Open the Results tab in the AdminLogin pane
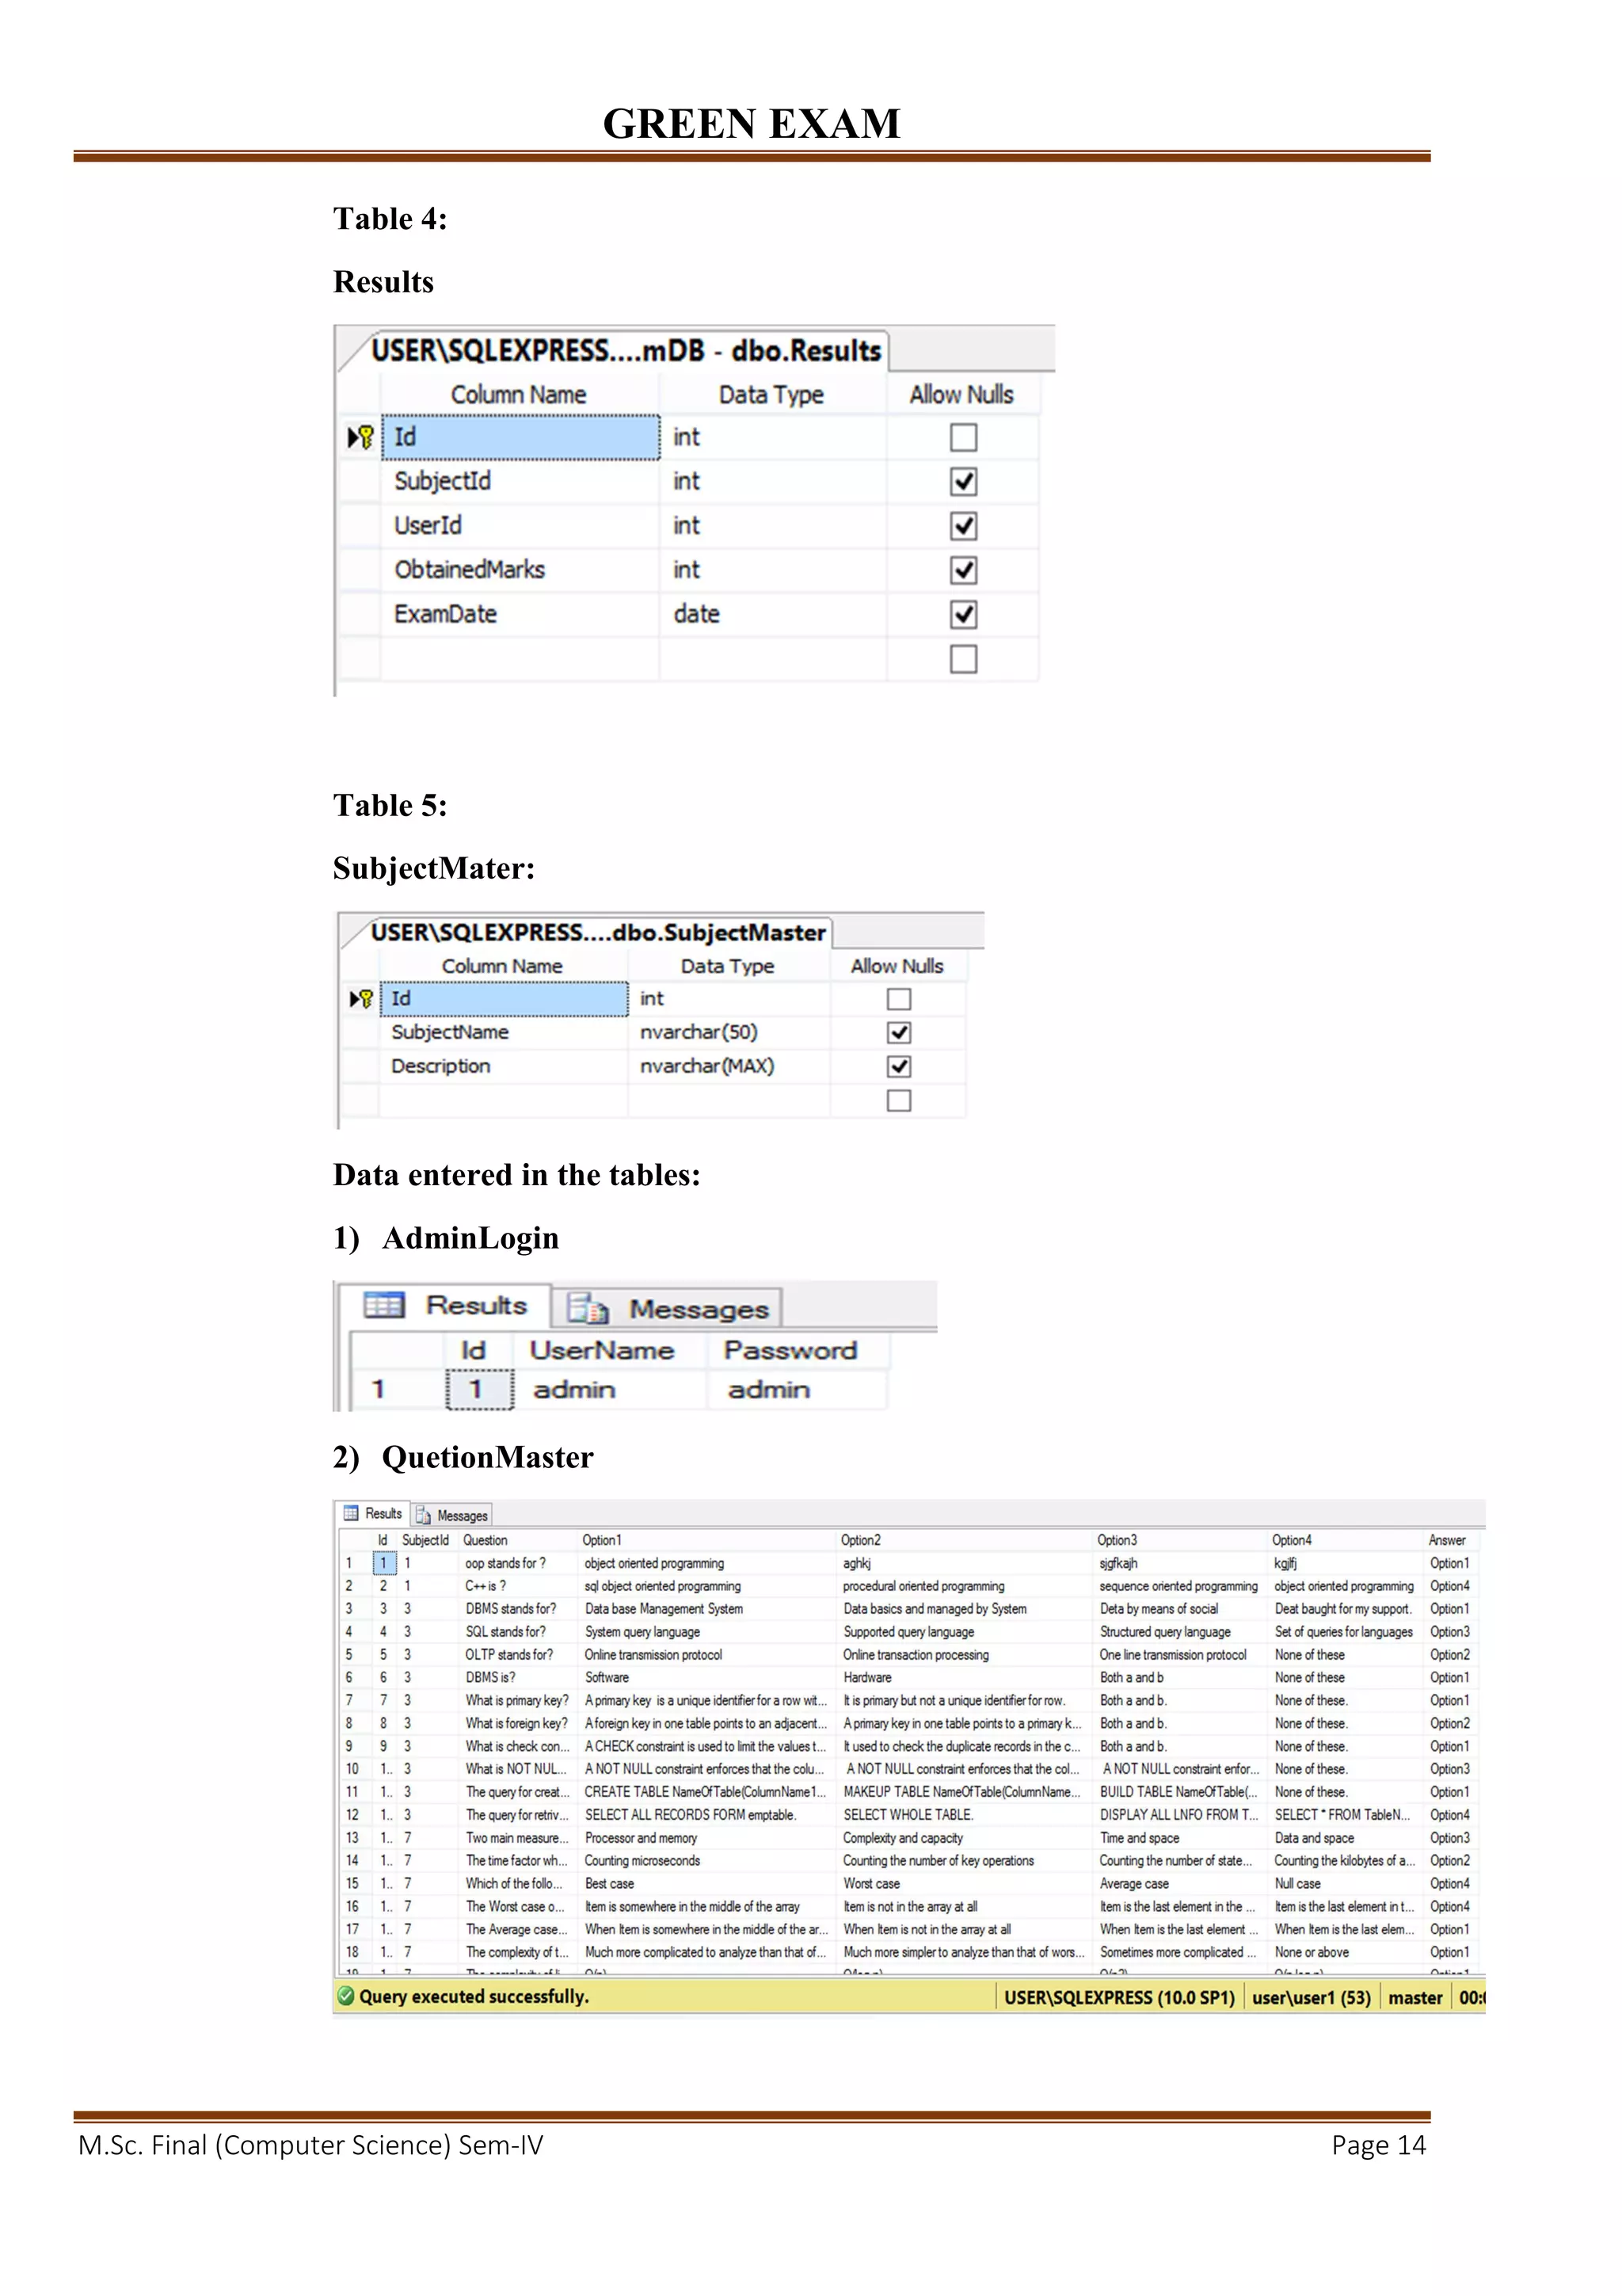1622x2296 pixels. coord(446,1305)
